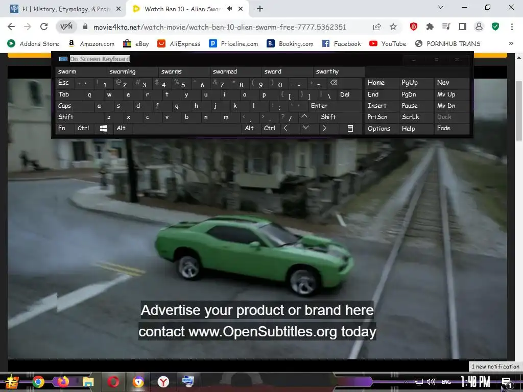Viewport: 523px width, 392px height.
Task: Open the Priceline.com bookmark
Action: pos(233,44)
